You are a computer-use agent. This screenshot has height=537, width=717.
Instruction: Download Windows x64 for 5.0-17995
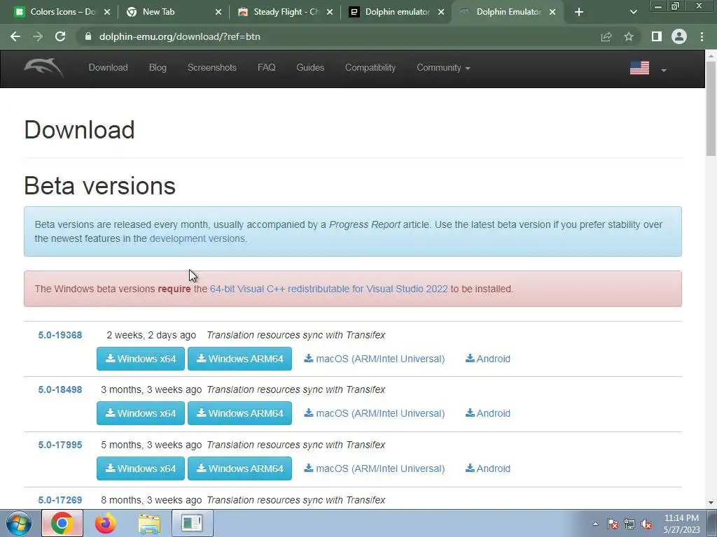140,468
